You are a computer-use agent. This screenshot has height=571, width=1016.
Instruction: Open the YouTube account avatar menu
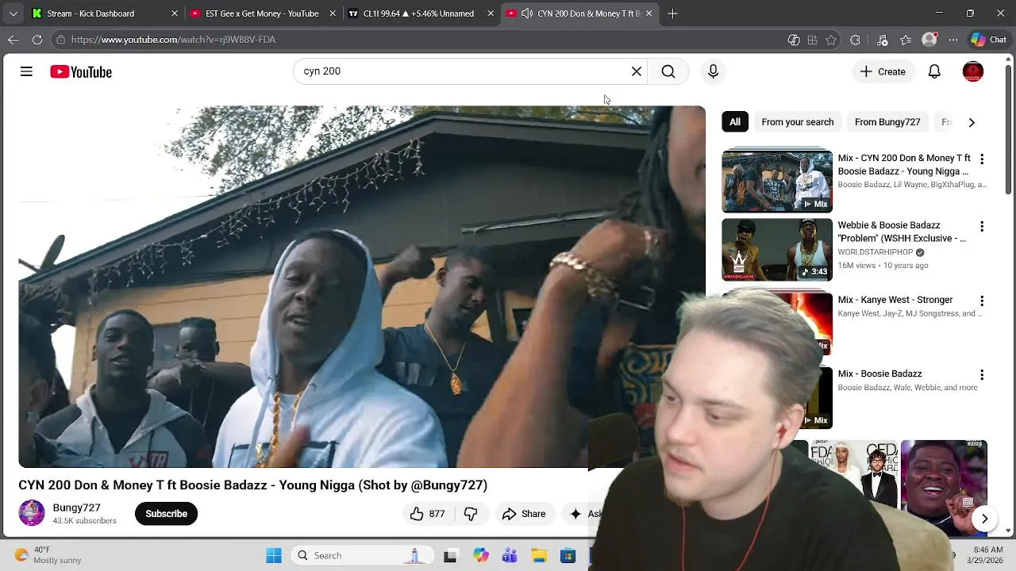[x=972, y=71]
